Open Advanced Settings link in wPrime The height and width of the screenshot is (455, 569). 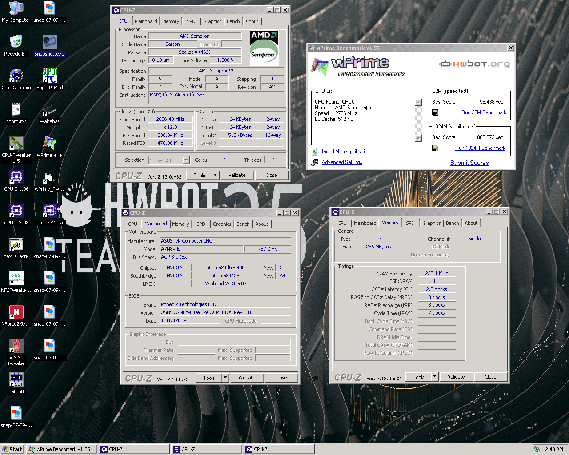point(342,162)
